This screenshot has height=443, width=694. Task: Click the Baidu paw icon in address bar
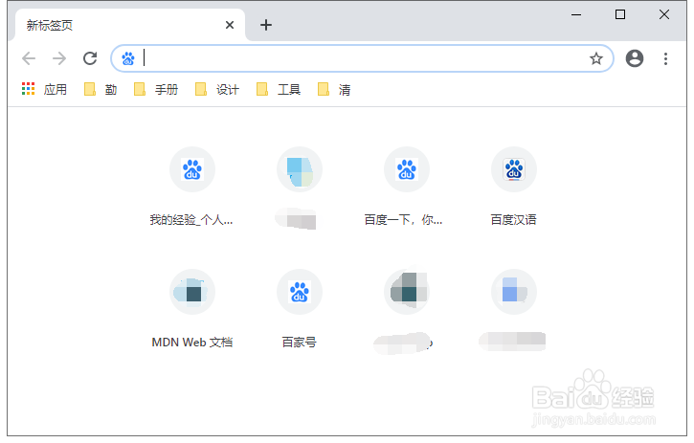tap(128, 58)
